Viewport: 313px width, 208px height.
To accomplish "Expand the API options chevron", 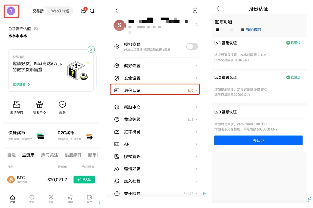I will point(196,144).
